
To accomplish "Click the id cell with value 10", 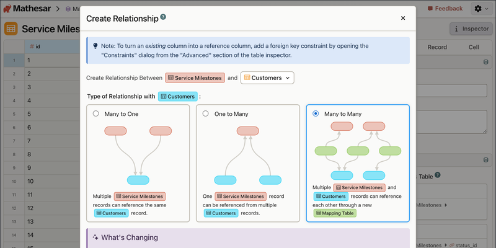I will coord(52,181).
